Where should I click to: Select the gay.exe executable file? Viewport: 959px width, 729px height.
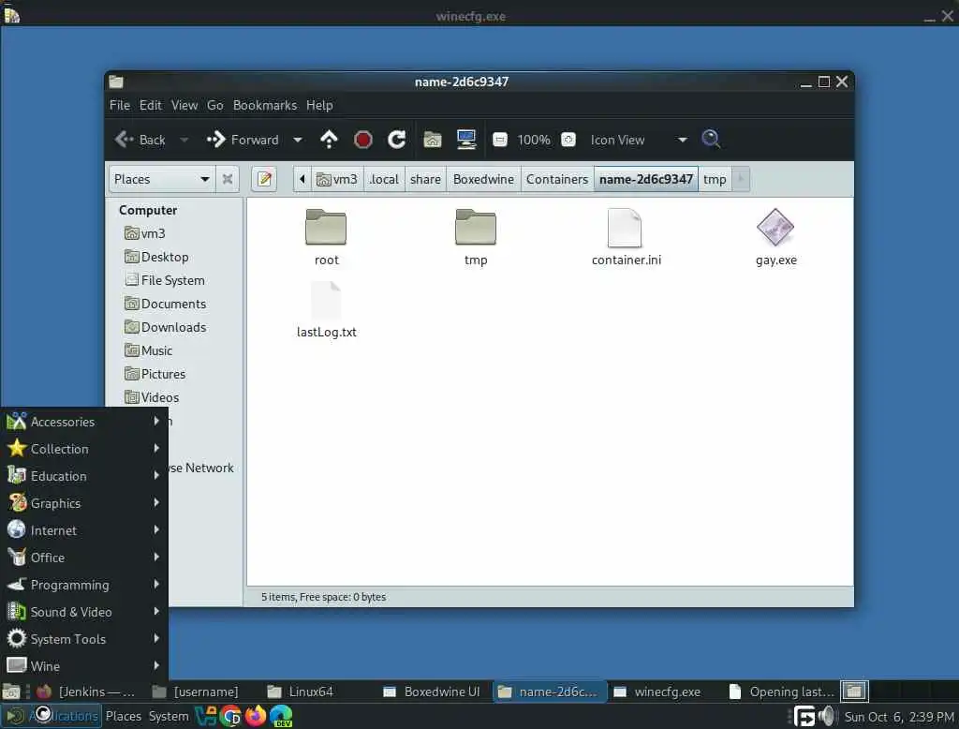(x=775, y=227)
